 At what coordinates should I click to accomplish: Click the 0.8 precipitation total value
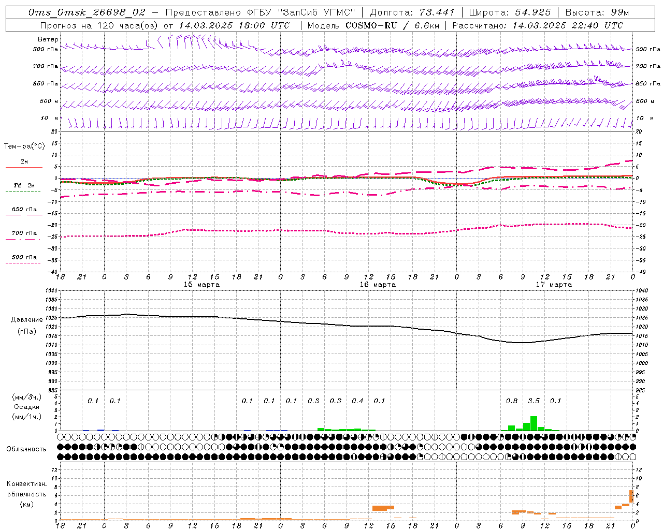pyautogui.click(x=512, y=401)
